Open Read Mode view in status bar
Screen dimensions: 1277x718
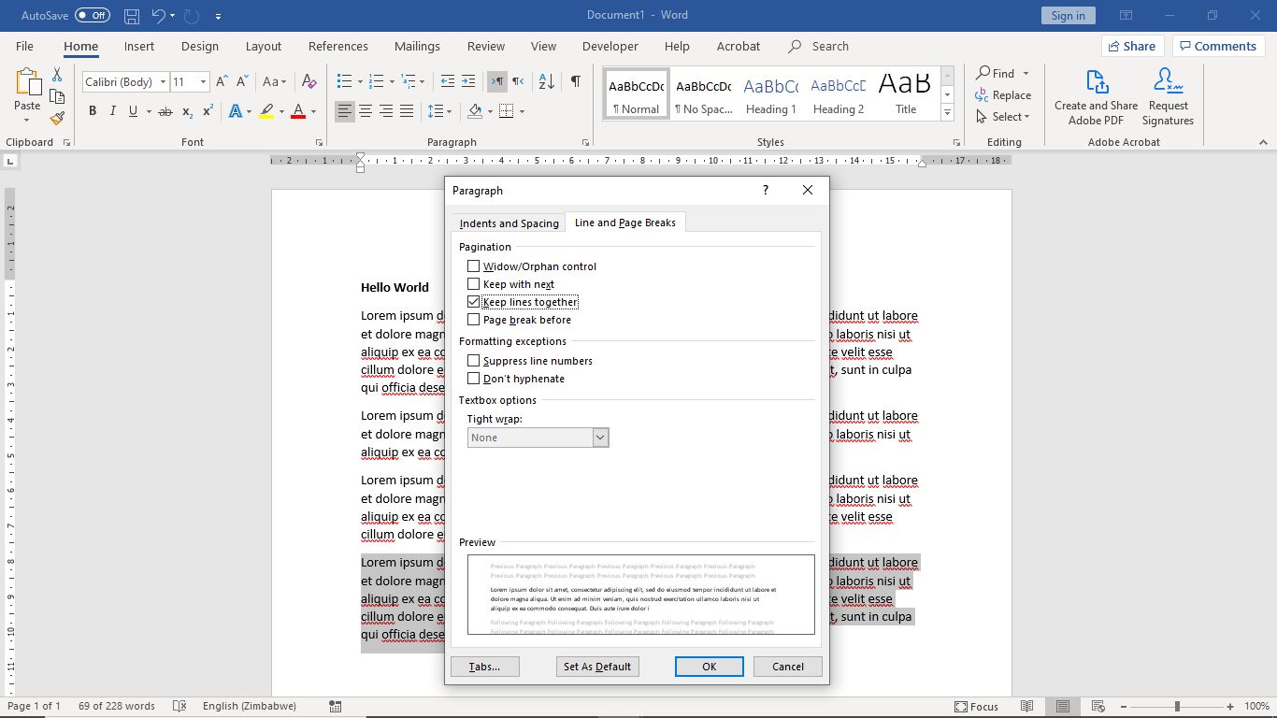coord(1026,707)
